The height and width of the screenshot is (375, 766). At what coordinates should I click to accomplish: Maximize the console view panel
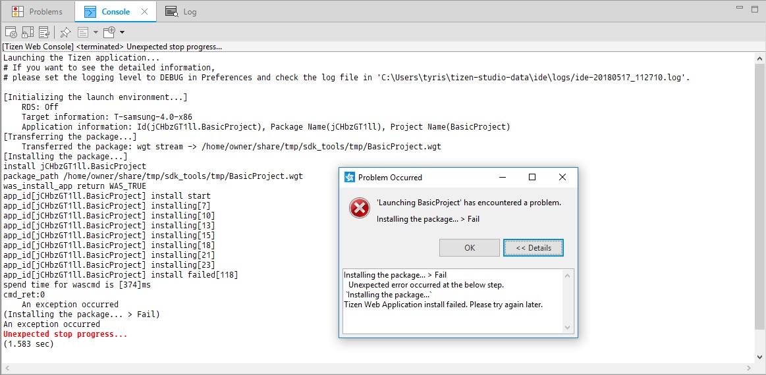[x=755, y=8]
